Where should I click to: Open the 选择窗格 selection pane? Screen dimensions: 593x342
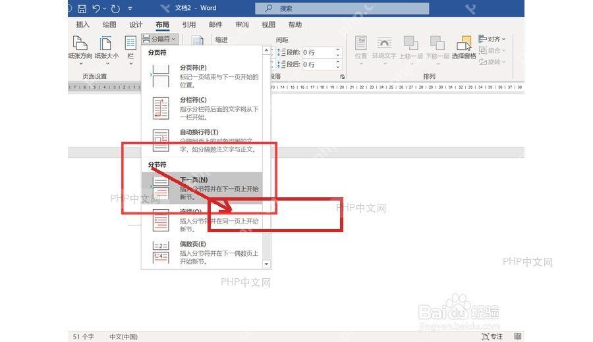[464, 48]
